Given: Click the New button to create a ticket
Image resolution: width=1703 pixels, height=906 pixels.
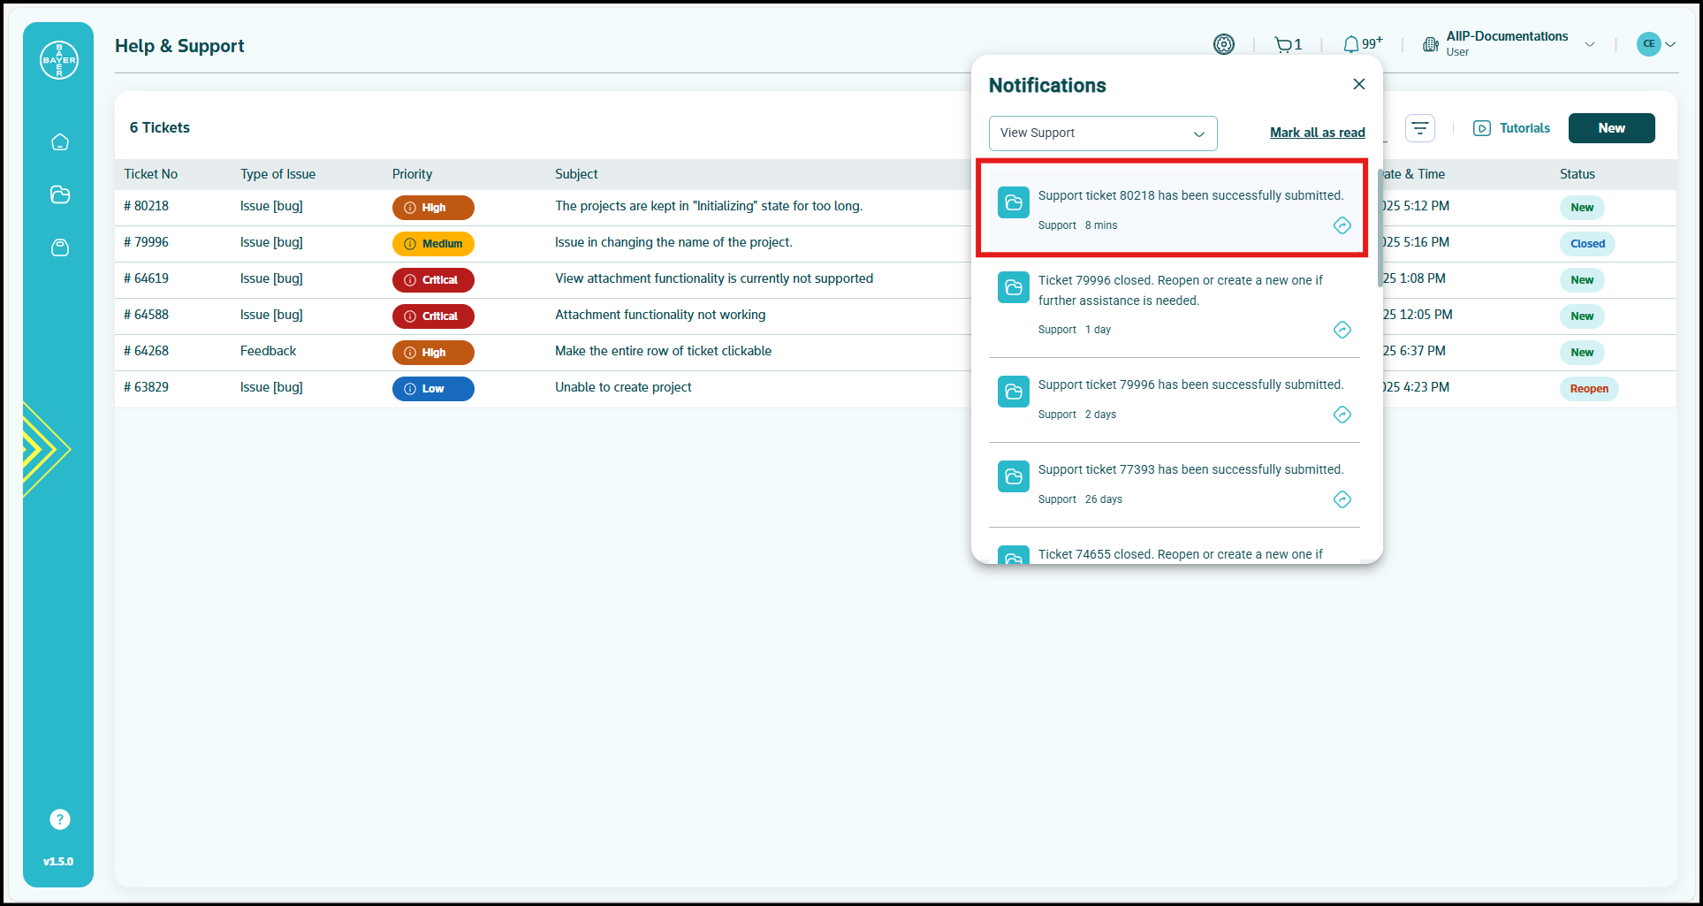Looking at the screenshot, I should [1610, 127].
